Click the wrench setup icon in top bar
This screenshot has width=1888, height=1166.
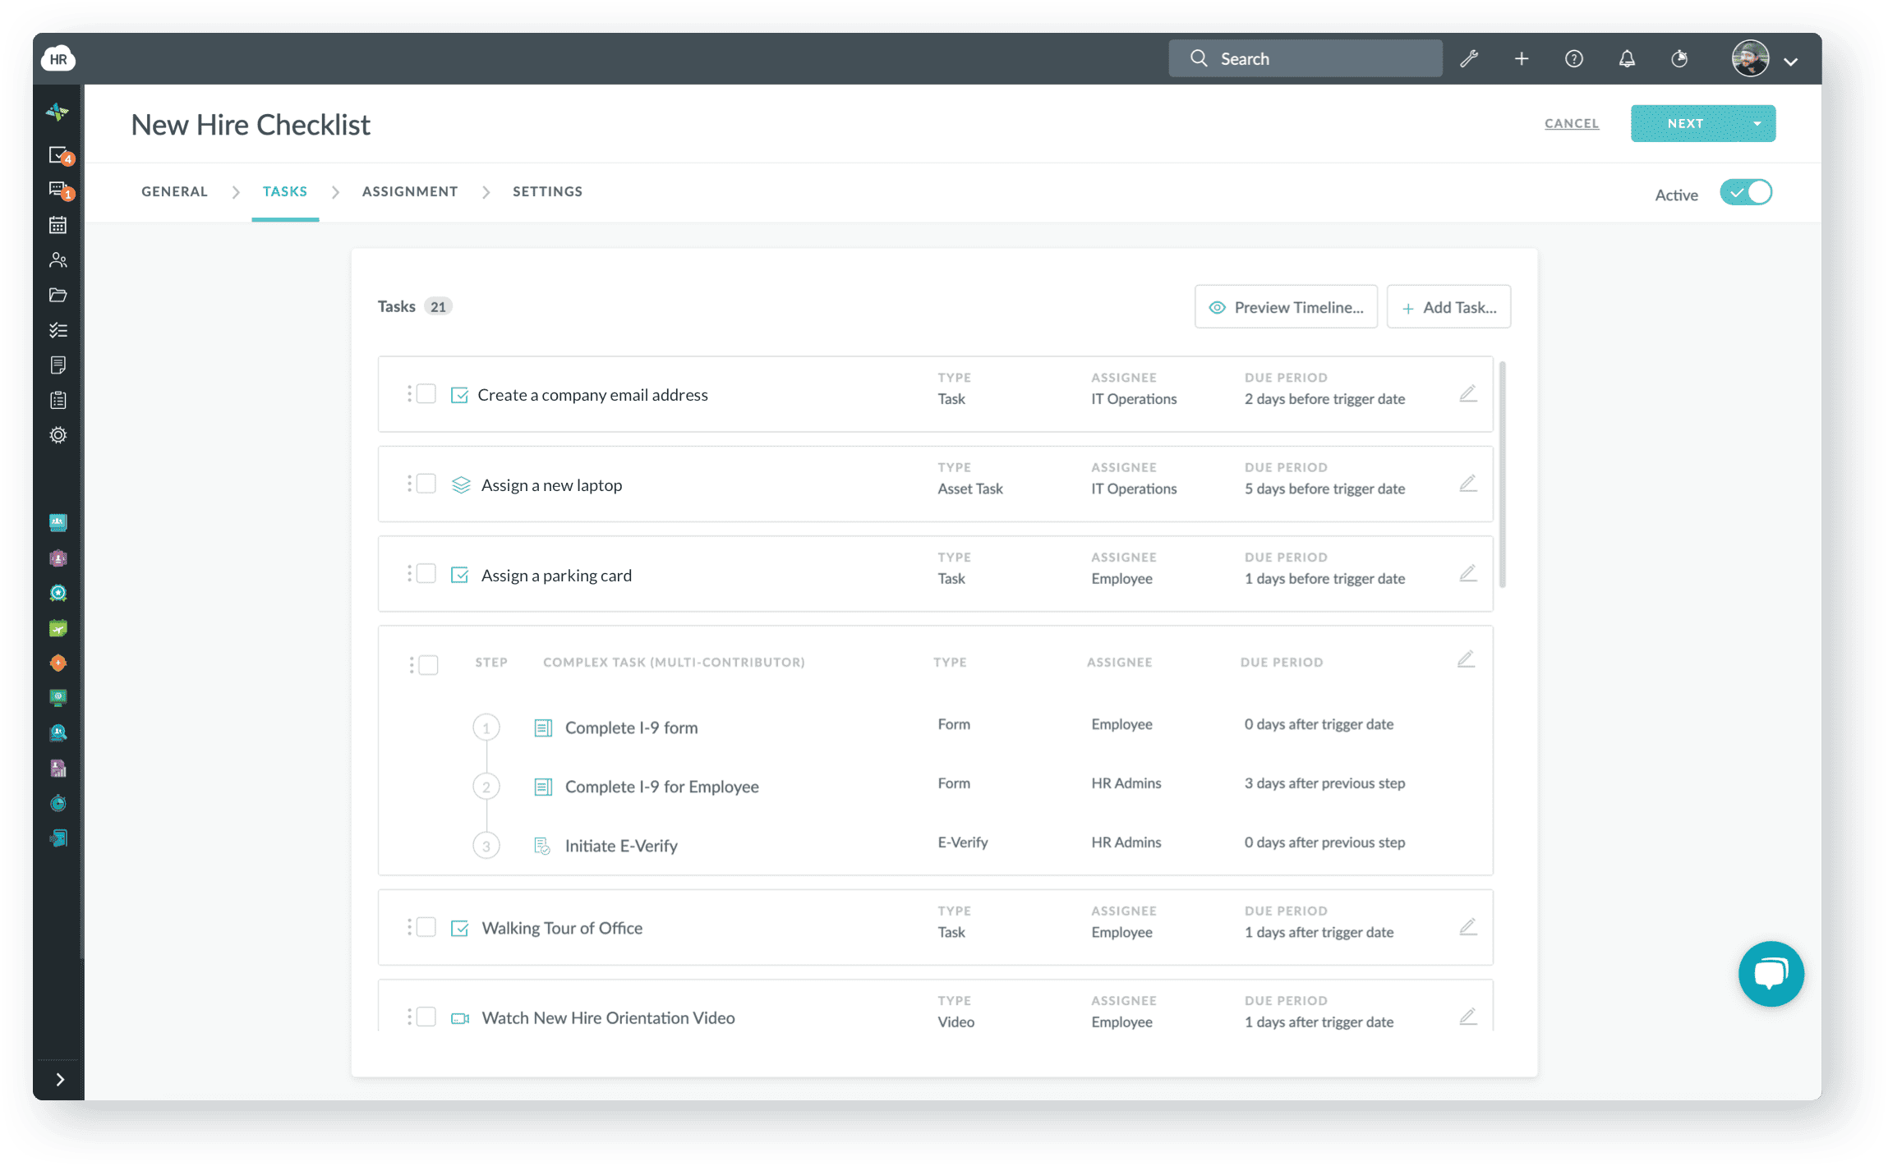pyautogui.click(x=1469, y=58)
